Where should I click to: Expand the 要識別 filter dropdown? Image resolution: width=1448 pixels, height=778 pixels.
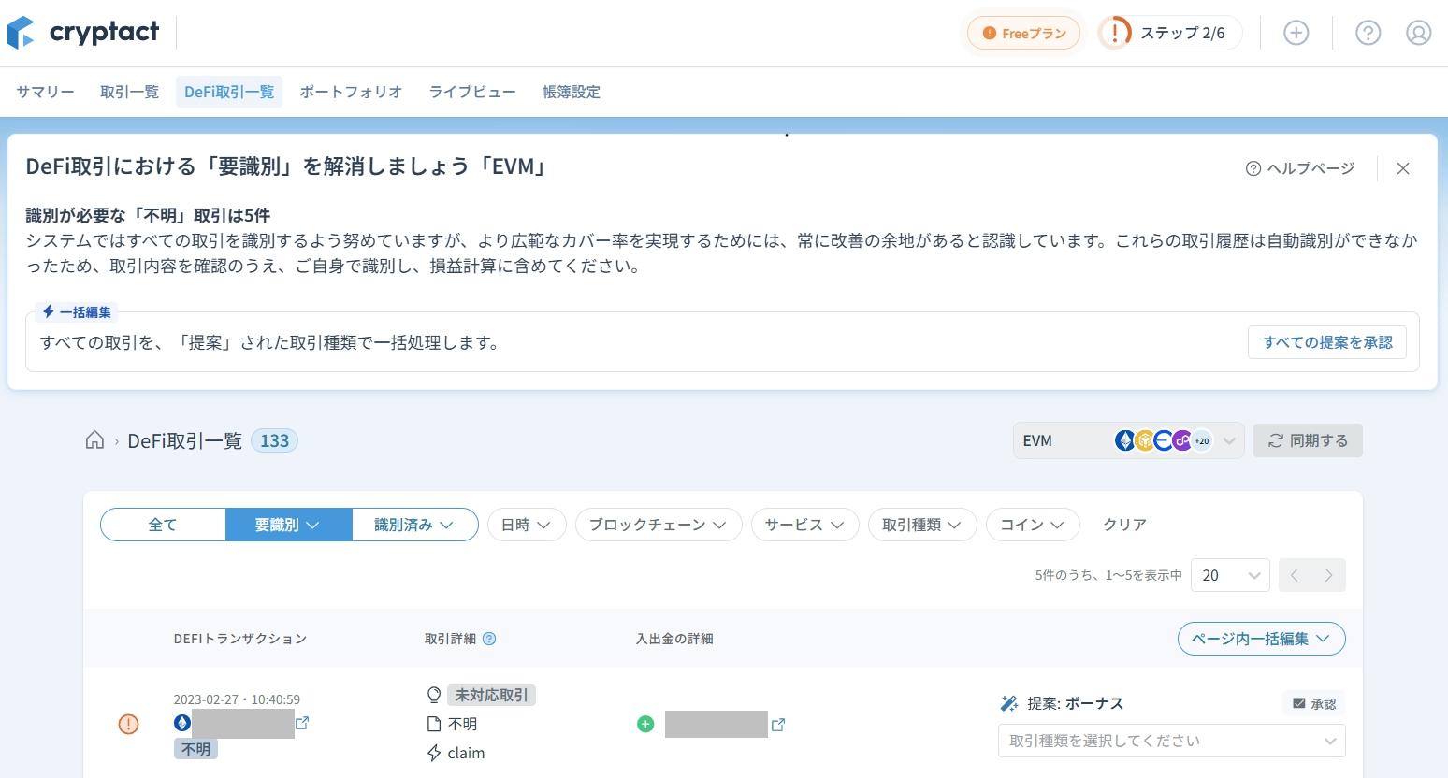pos(288,525)
